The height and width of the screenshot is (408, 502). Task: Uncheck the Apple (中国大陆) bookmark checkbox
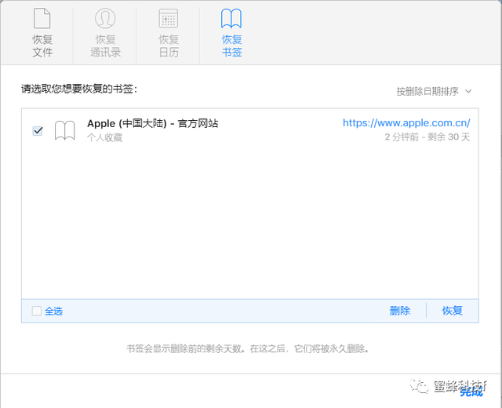point(38,131)
